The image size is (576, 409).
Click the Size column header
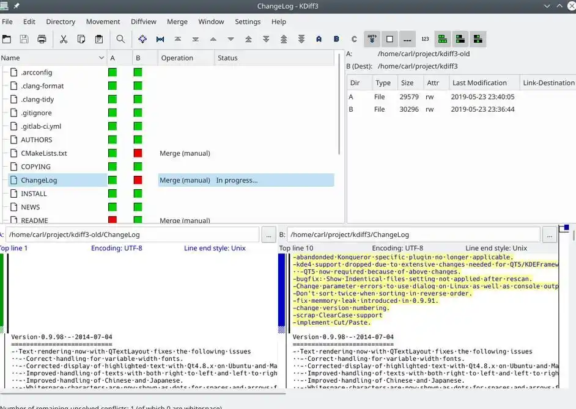pos(410,83)
